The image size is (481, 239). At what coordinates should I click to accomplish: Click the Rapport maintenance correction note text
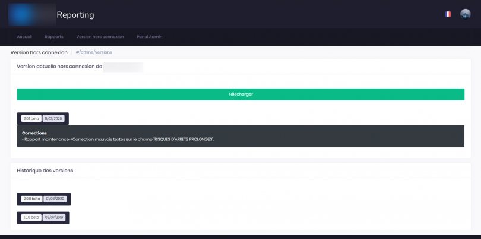pyautogui.click(x=118, y=139)
